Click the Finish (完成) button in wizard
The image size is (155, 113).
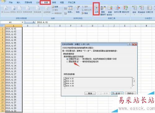(x=131, y=94)
